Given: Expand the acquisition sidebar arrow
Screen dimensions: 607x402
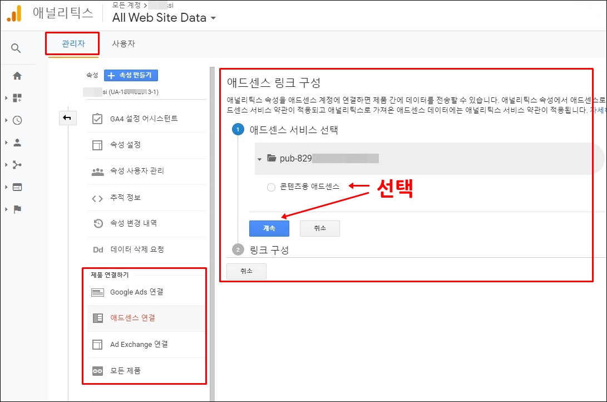Looking at the screenshot, I should (6, 165).
